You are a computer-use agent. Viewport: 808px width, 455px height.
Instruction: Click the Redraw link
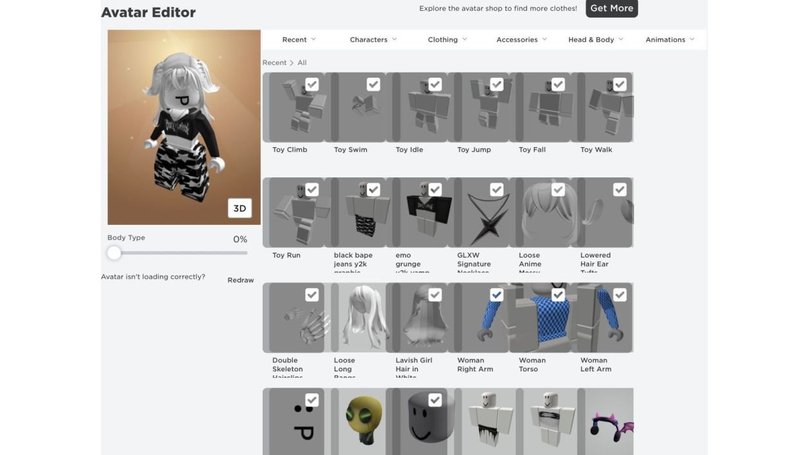241,280
